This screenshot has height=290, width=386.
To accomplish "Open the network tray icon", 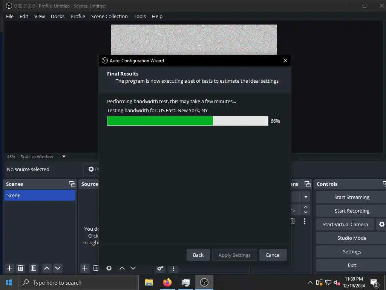I will [328, 282].
